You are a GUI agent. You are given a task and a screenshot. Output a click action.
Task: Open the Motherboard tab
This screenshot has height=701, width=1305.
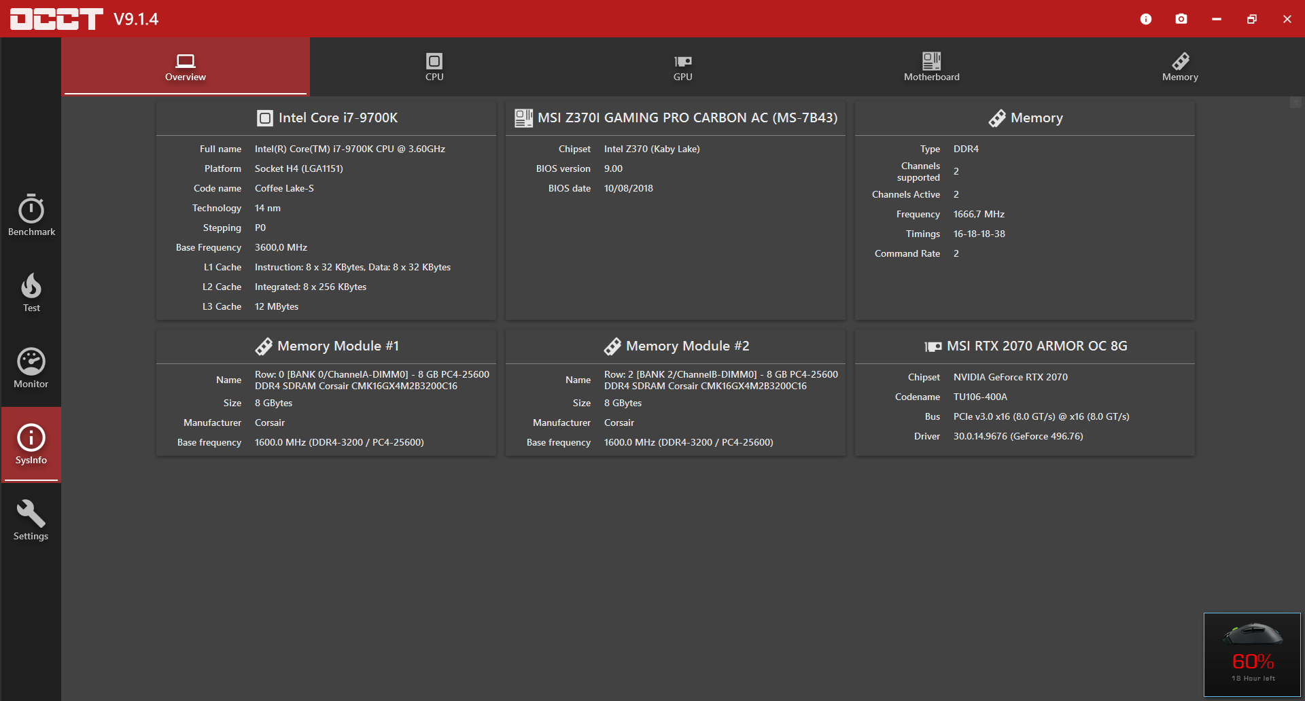tap(931, 67)
